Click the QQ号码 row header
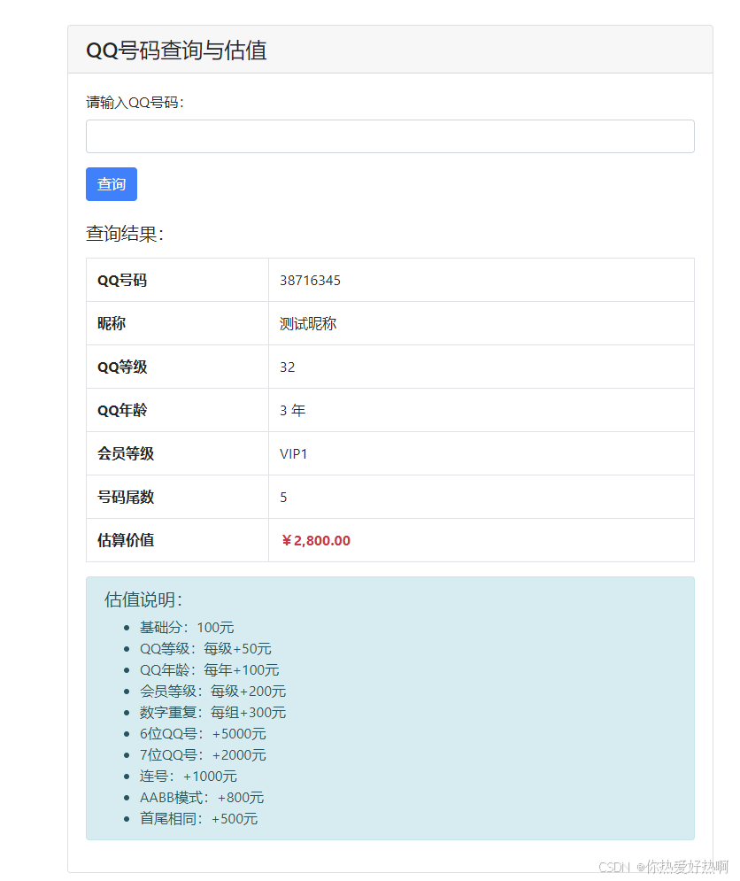This screenshot has width=740, height=881. coord(122,281)
